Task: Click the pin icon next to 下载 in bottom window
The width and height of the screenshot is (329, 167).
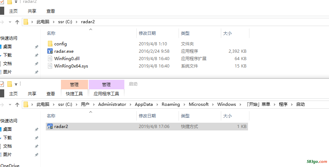Action: [37, 138]
